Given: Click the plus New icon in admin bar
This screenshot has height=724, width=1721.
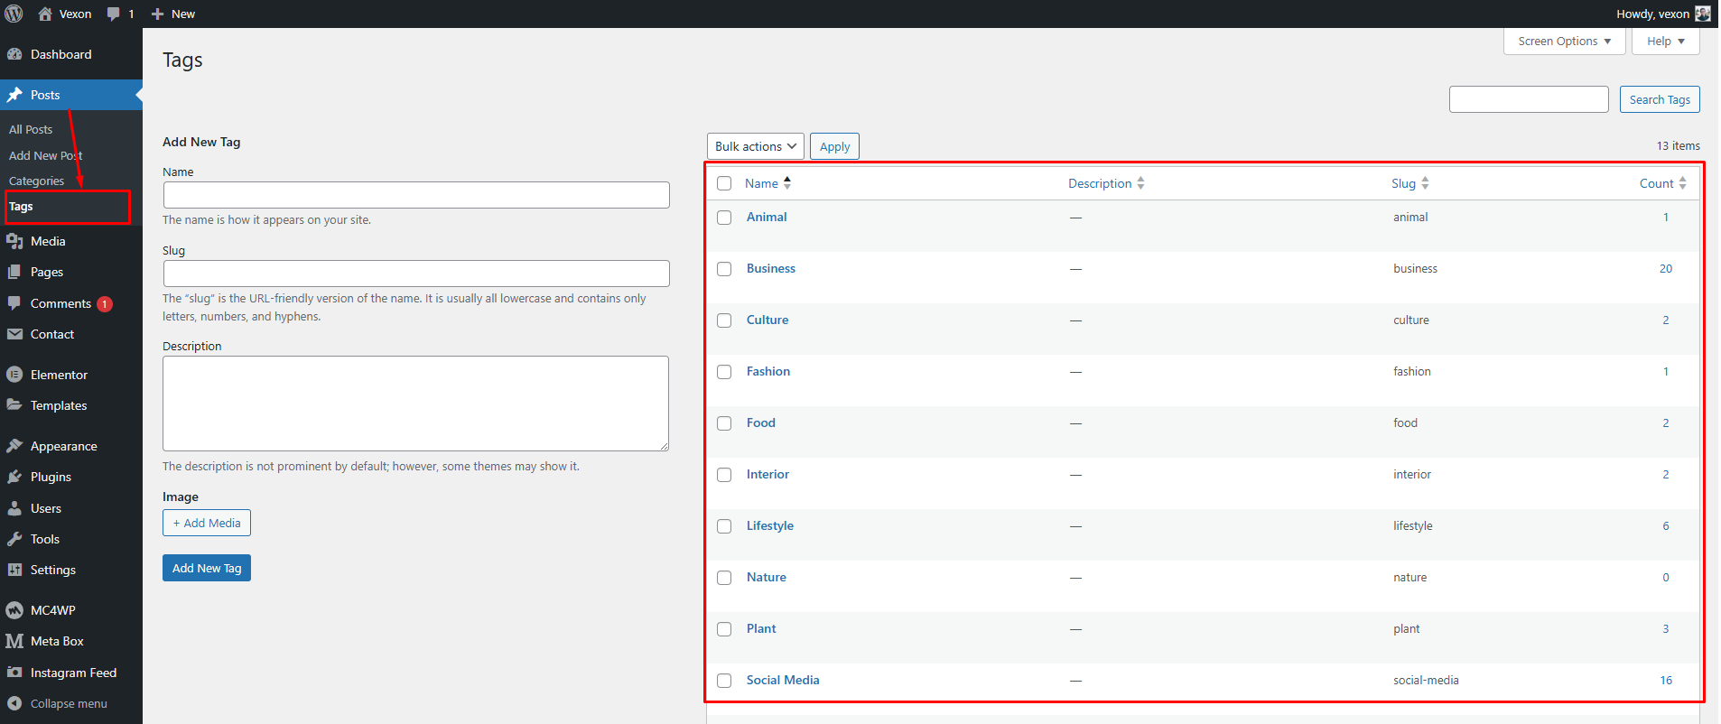Looking at the screenshot, I should (157, 14).
